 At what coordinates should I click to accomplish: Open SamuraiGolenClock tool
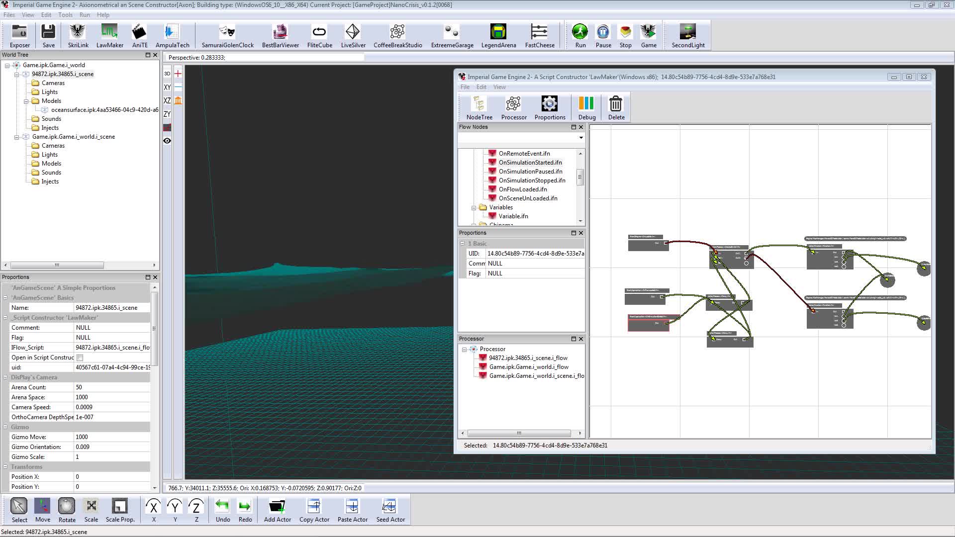click(x=227, y=36)
